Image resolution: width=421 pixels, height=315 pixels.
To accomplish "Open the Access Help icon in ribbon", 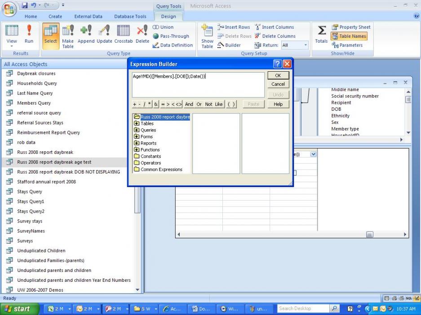I will click(416, 16).
